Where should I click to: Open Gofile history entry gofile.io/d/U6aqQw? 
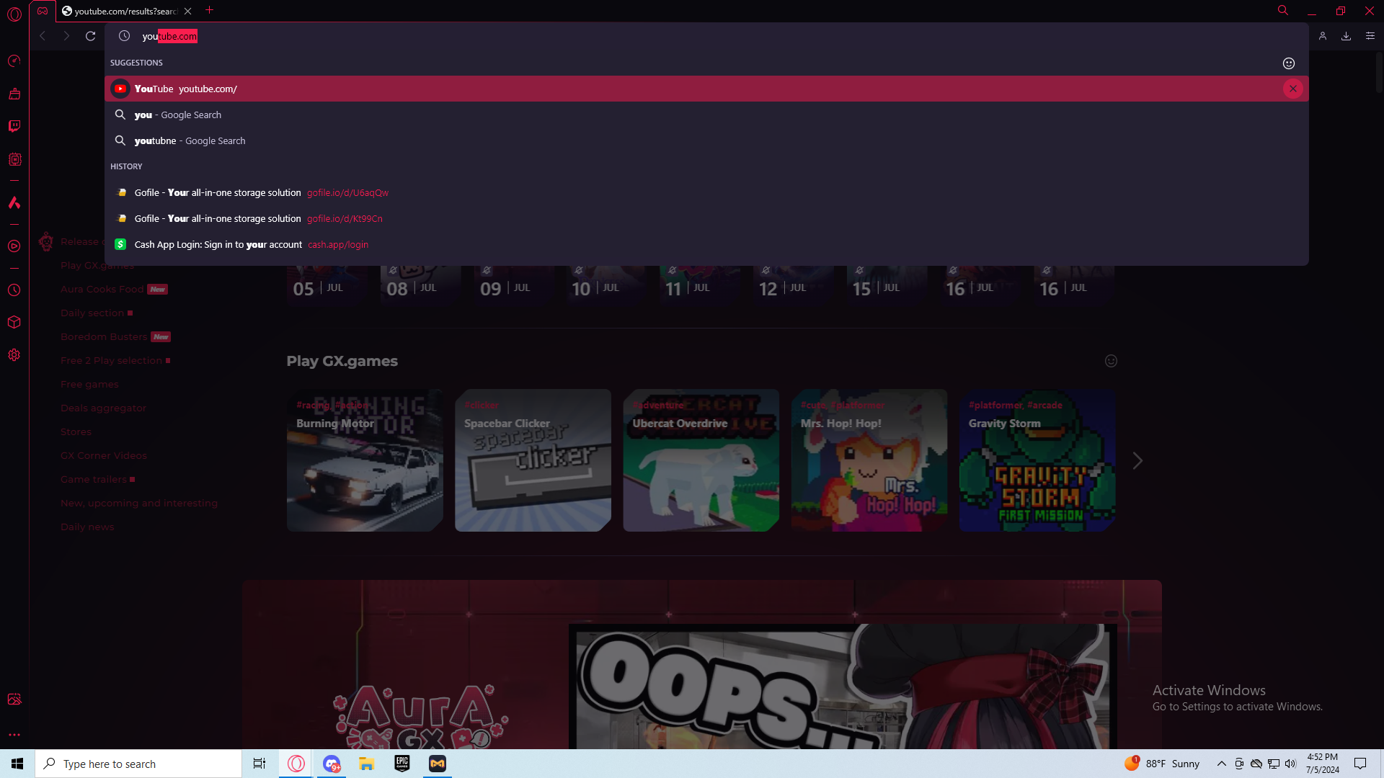706,192
